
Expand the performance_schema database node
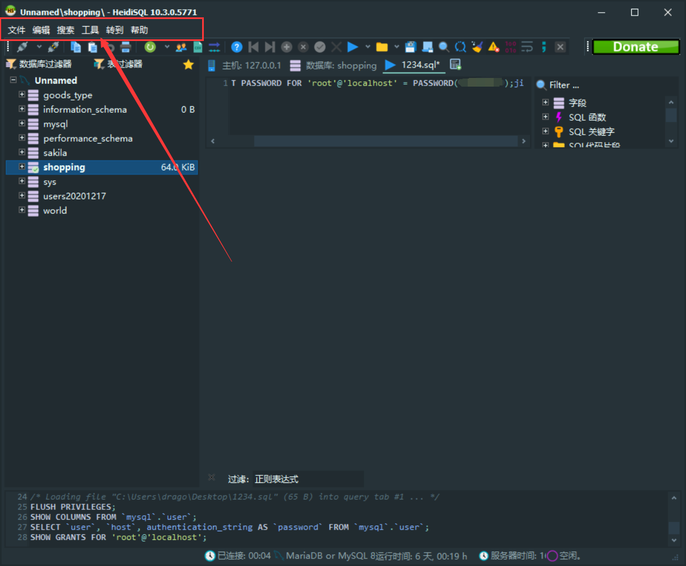(x=22, y=137)
